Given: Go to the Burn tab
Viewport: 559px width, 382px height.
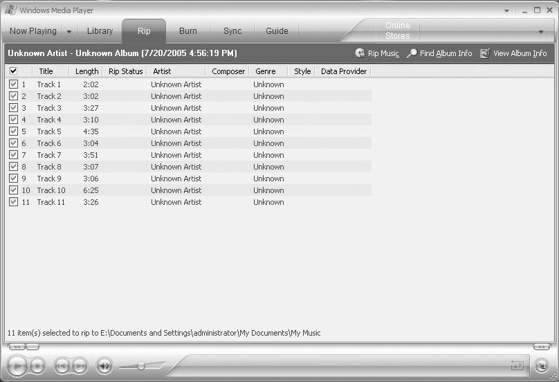Looking at the screenshot, I should point(188,31).
